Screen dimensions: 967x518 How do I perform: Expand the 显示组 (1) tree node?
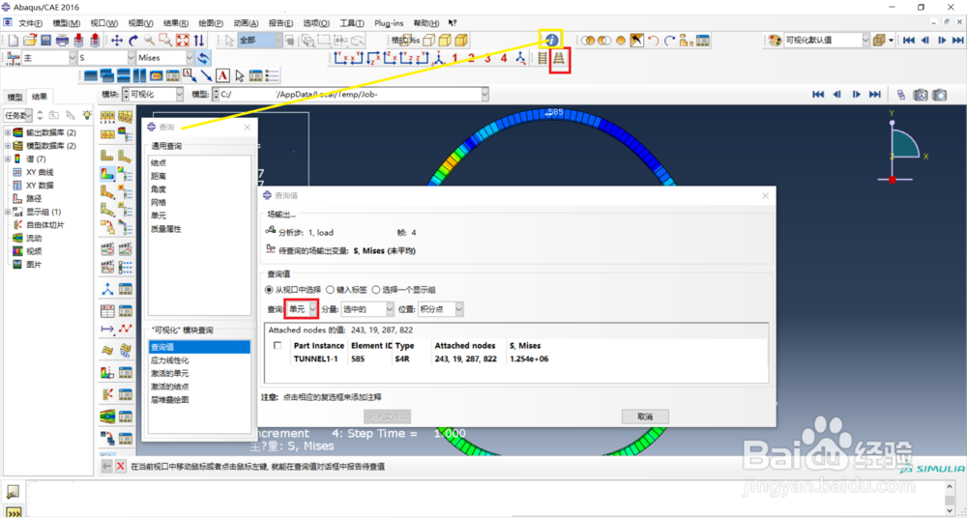click(8, 212)
